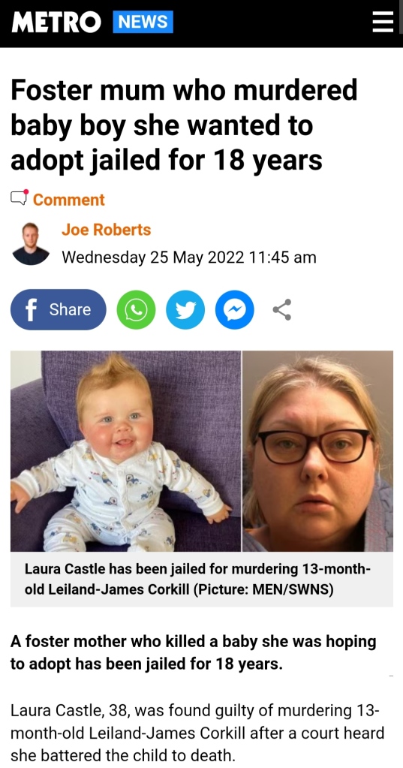Open the baby photo on purple sofa
This screenshot has height=768, width=403.
click(x=126, y=451)
